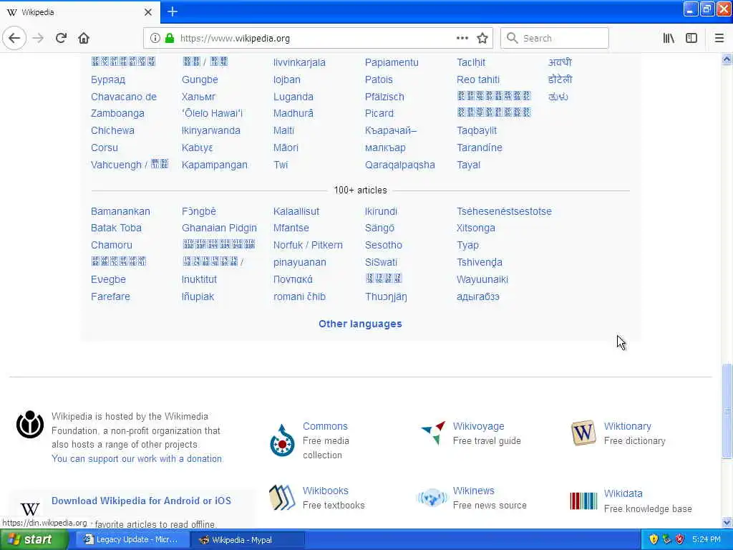Click the 5:24 PM system clock
The height and width of the screenshot is (550, 733).
[706, 539]
